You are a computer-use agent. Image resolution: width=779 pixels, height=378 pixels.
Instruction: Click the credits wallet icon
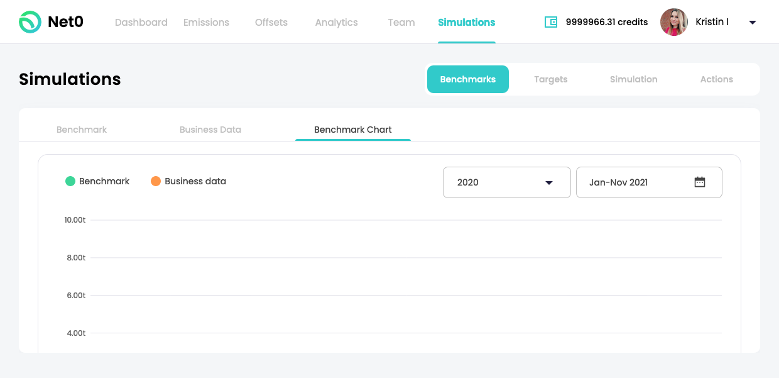coord(551,22)
